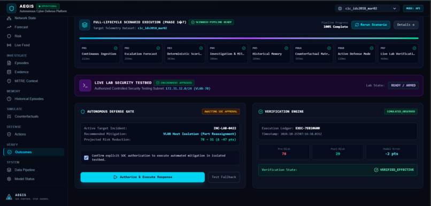This screenshot has width=431, height=206.
Task: Click execution ledger EXEC-7EB10600
Action: tap(307, 128)
